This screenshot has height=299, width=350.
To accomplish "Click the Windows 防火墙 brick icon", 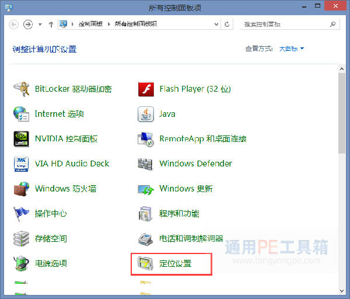I will tap(22, 189).
